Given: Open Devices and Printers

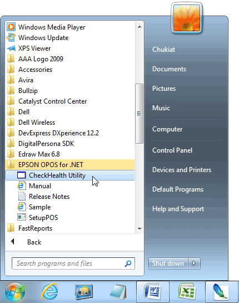Looking at the screenshot, I should [182, 170].
